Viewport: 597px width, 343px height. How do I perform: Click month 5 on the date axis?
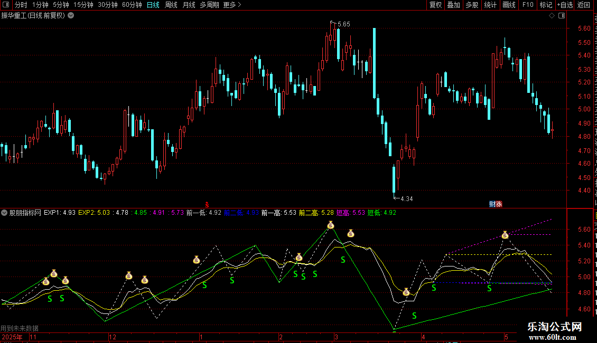pos(506,337)
